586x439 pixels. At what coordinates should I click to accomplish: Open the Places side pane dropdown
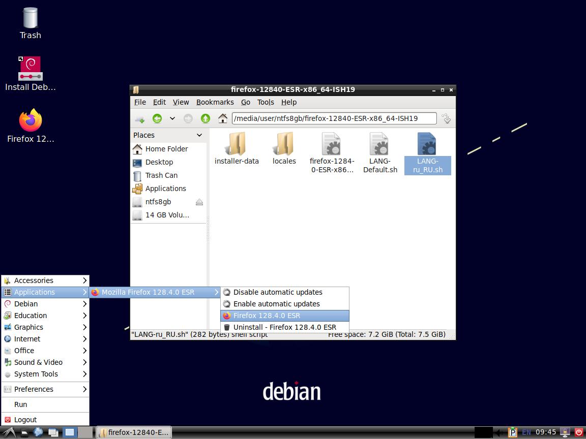pyautogui.click(x=199, y=135)
